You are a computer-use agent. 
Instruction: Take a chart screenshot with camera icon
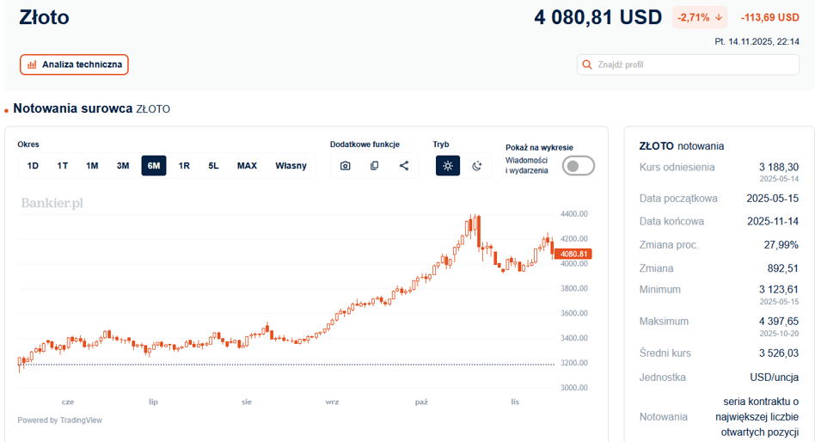[x=346, y=166]
